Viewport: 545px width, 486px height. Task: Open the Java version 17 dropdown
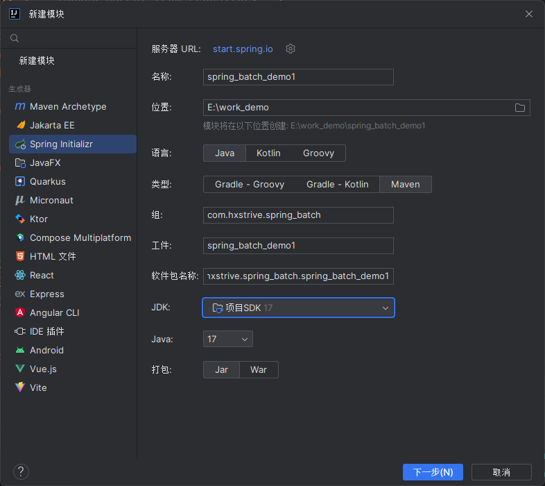227,339
